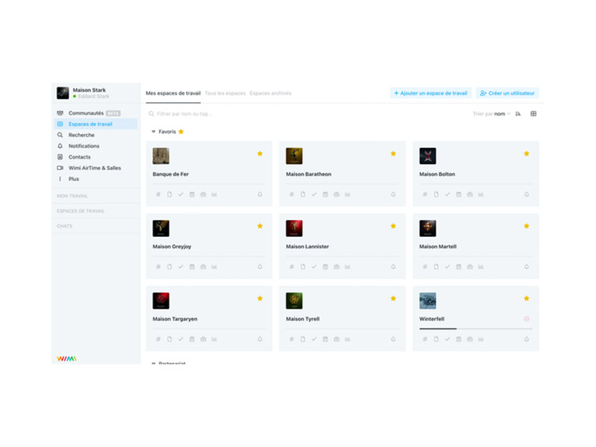Collapse the Favoris section

point(153,132)
